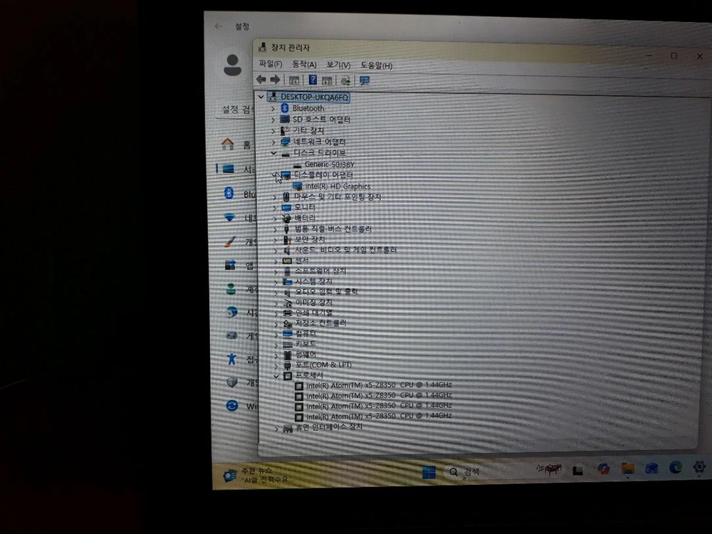Click the 인쇄 대기열 printer icon
Screen dimensions: 712x534
click(x=288, y=313)
